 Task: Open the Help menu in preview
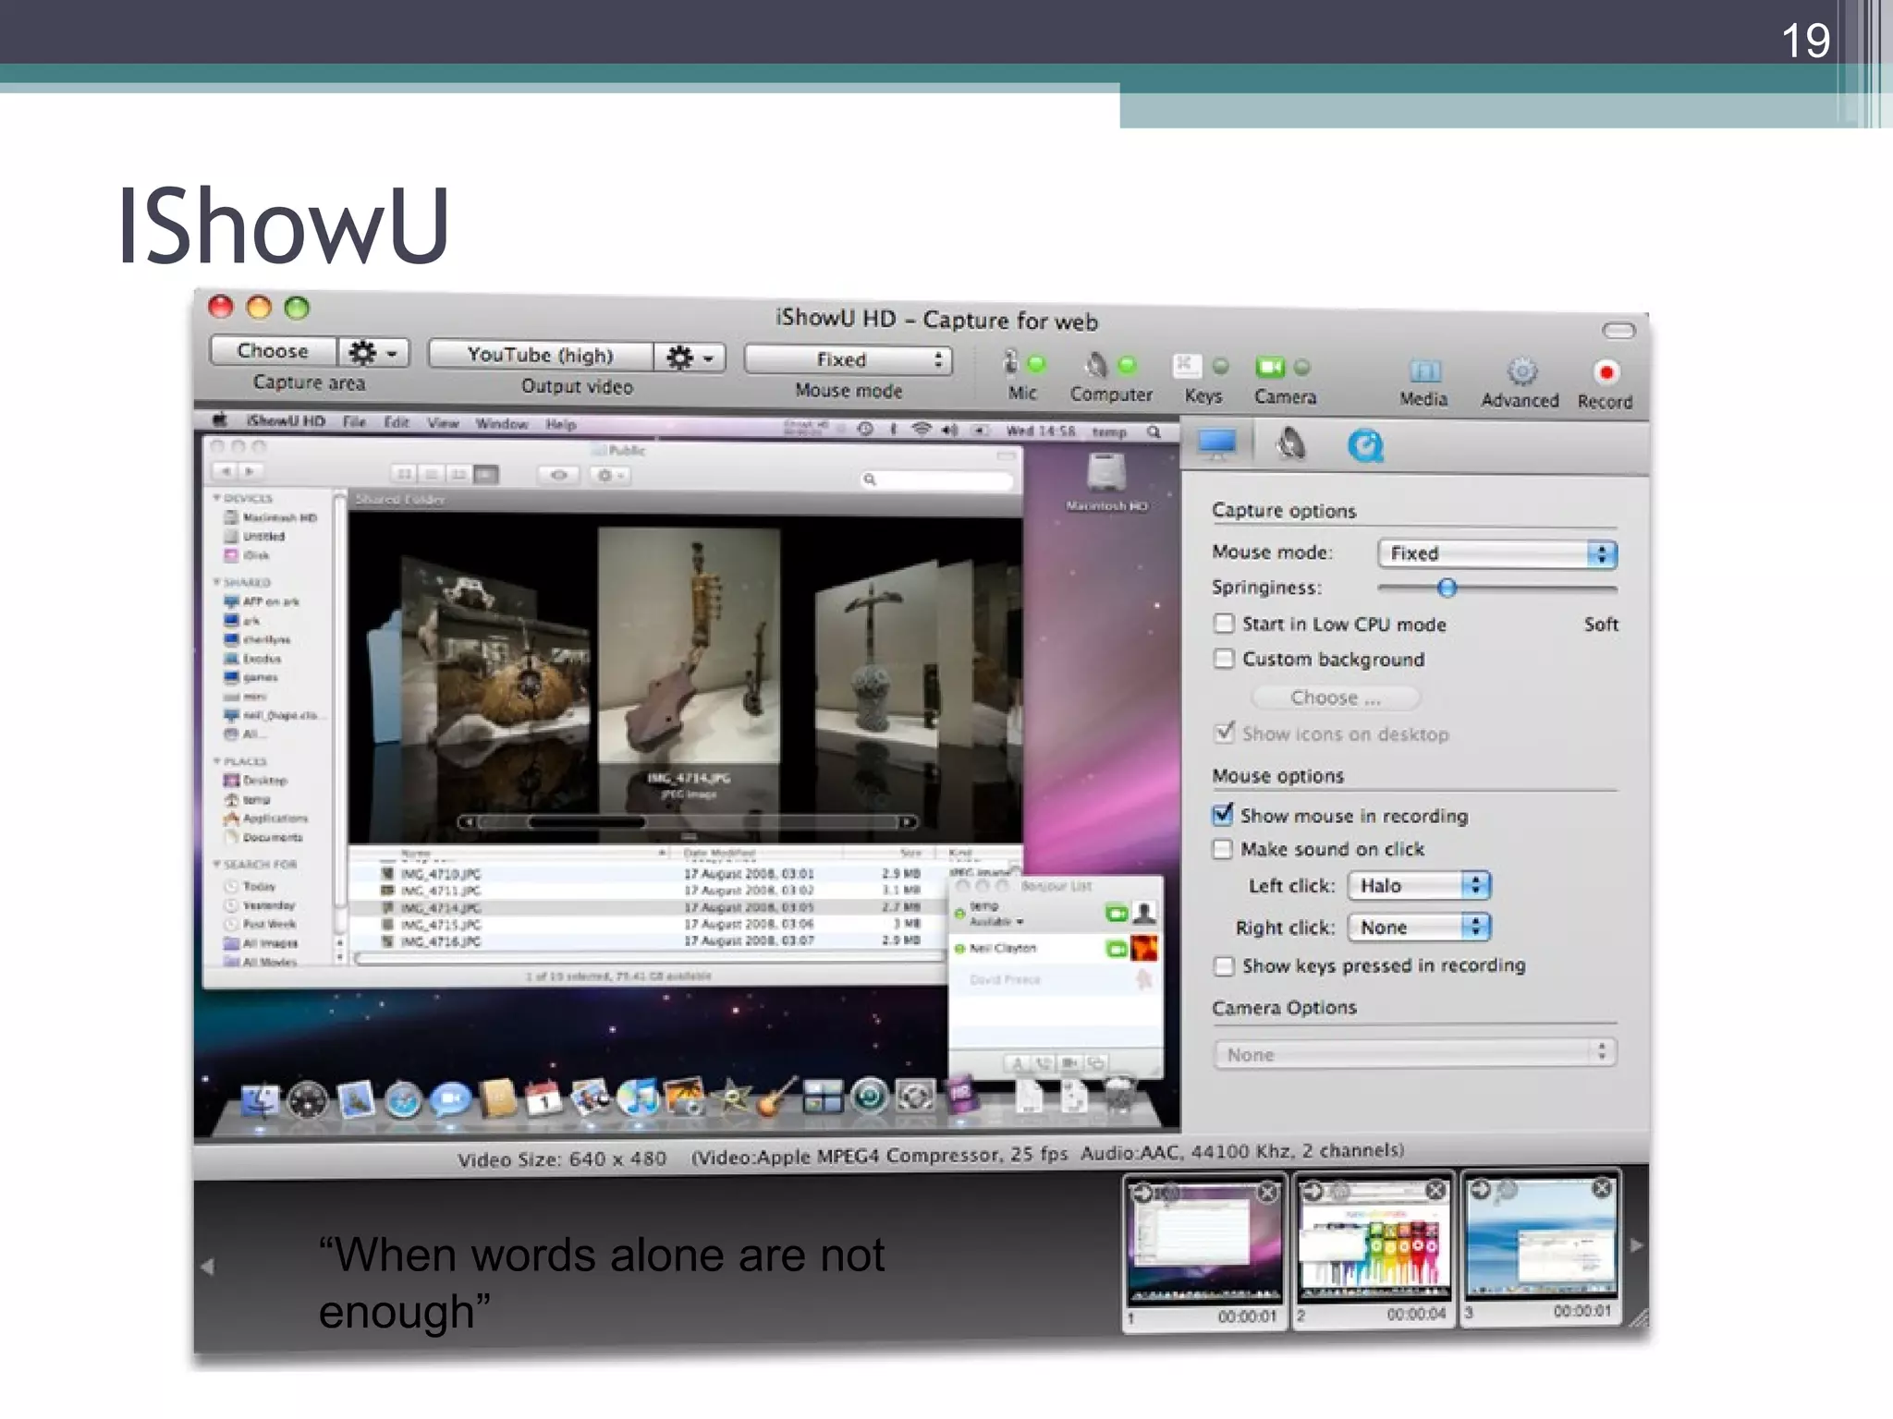561,425
